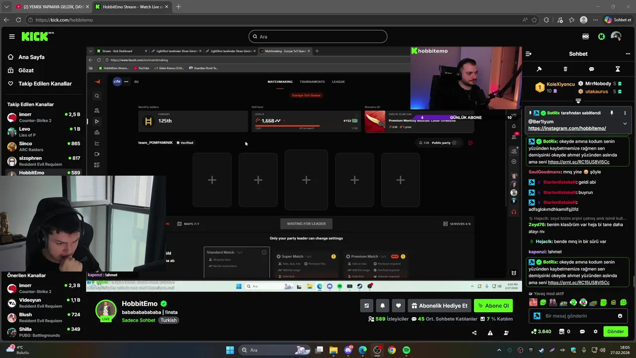Open Spotify from the taskbar
This screenshot has width=636, height=358.
(x=406, y=350)
